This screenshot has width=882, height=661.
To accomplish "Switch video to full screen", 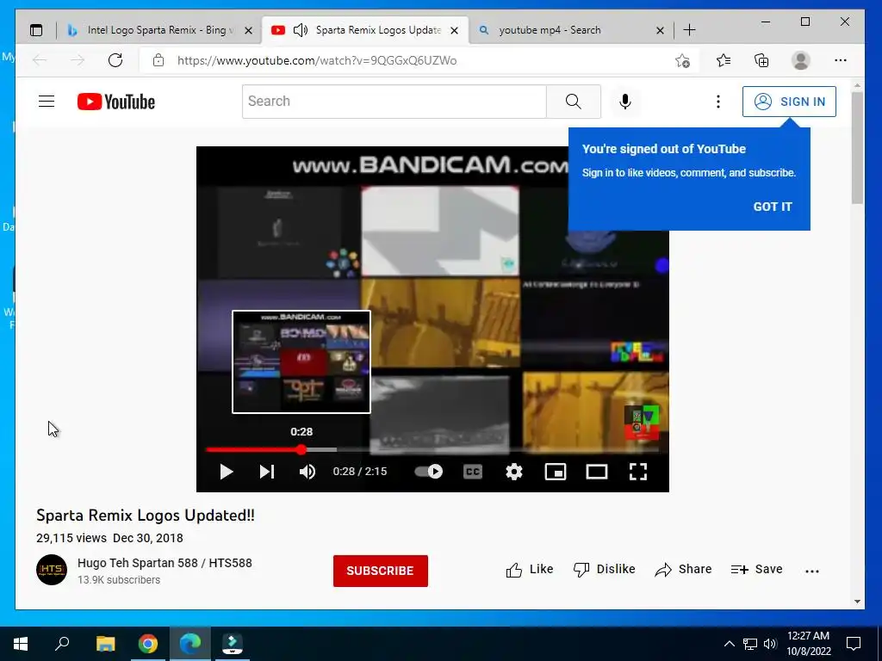I will point(638,472).
